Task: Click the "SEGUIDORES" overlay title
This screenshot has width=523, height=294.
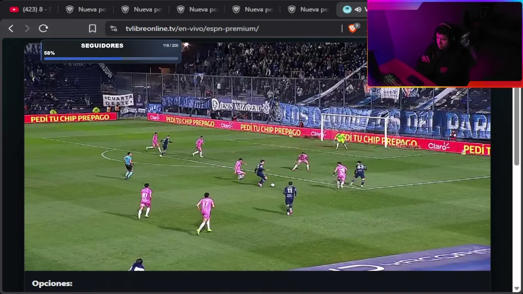Action: click(x=102, y=46)
